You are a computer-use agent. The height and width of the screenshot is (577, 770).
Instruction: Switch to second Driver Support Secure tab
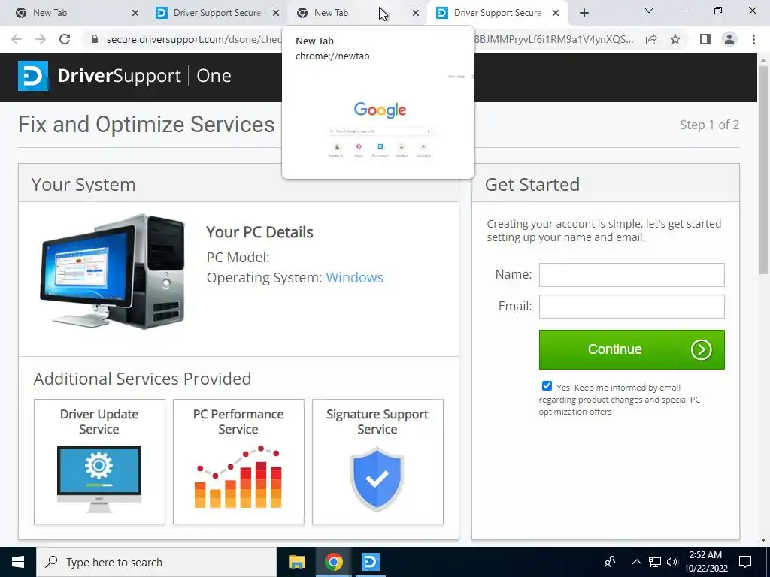pyautogui.click(x=217, y=13)
